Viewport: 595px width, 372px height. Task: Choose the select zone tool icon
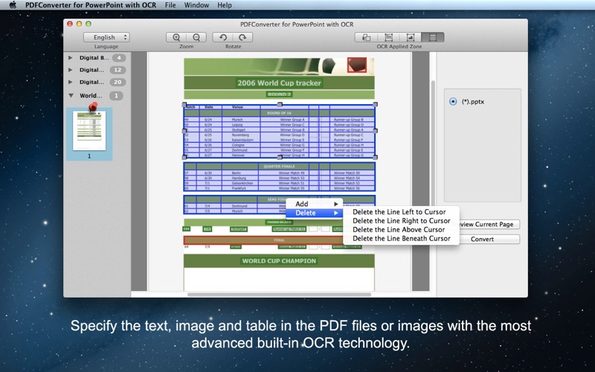366,37
